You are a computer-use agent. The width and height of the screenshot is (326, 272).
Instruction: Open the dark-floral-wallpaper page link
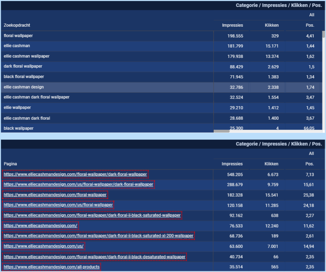click(75, 174)
